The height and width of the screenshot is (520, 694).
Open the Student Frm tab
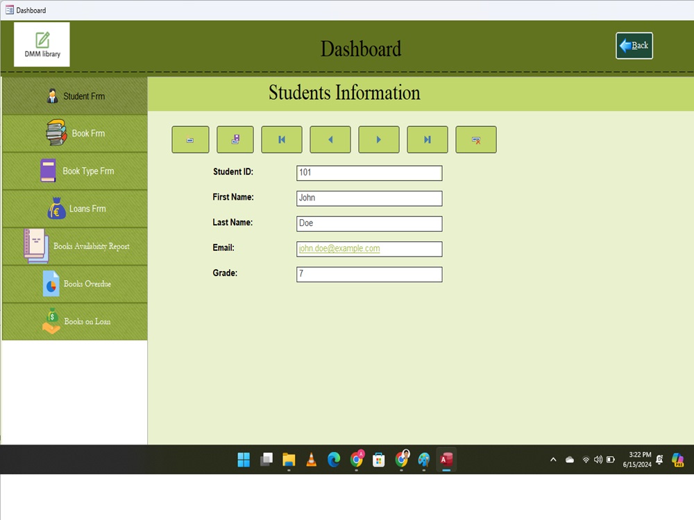(75, 96)
